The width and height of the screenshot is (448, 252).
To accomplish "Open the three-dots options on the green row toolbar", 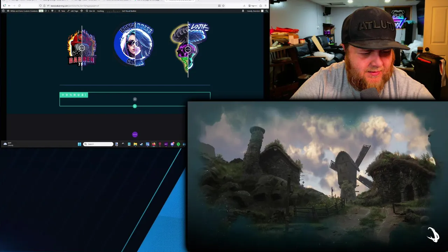I will (x=85, y=95).
